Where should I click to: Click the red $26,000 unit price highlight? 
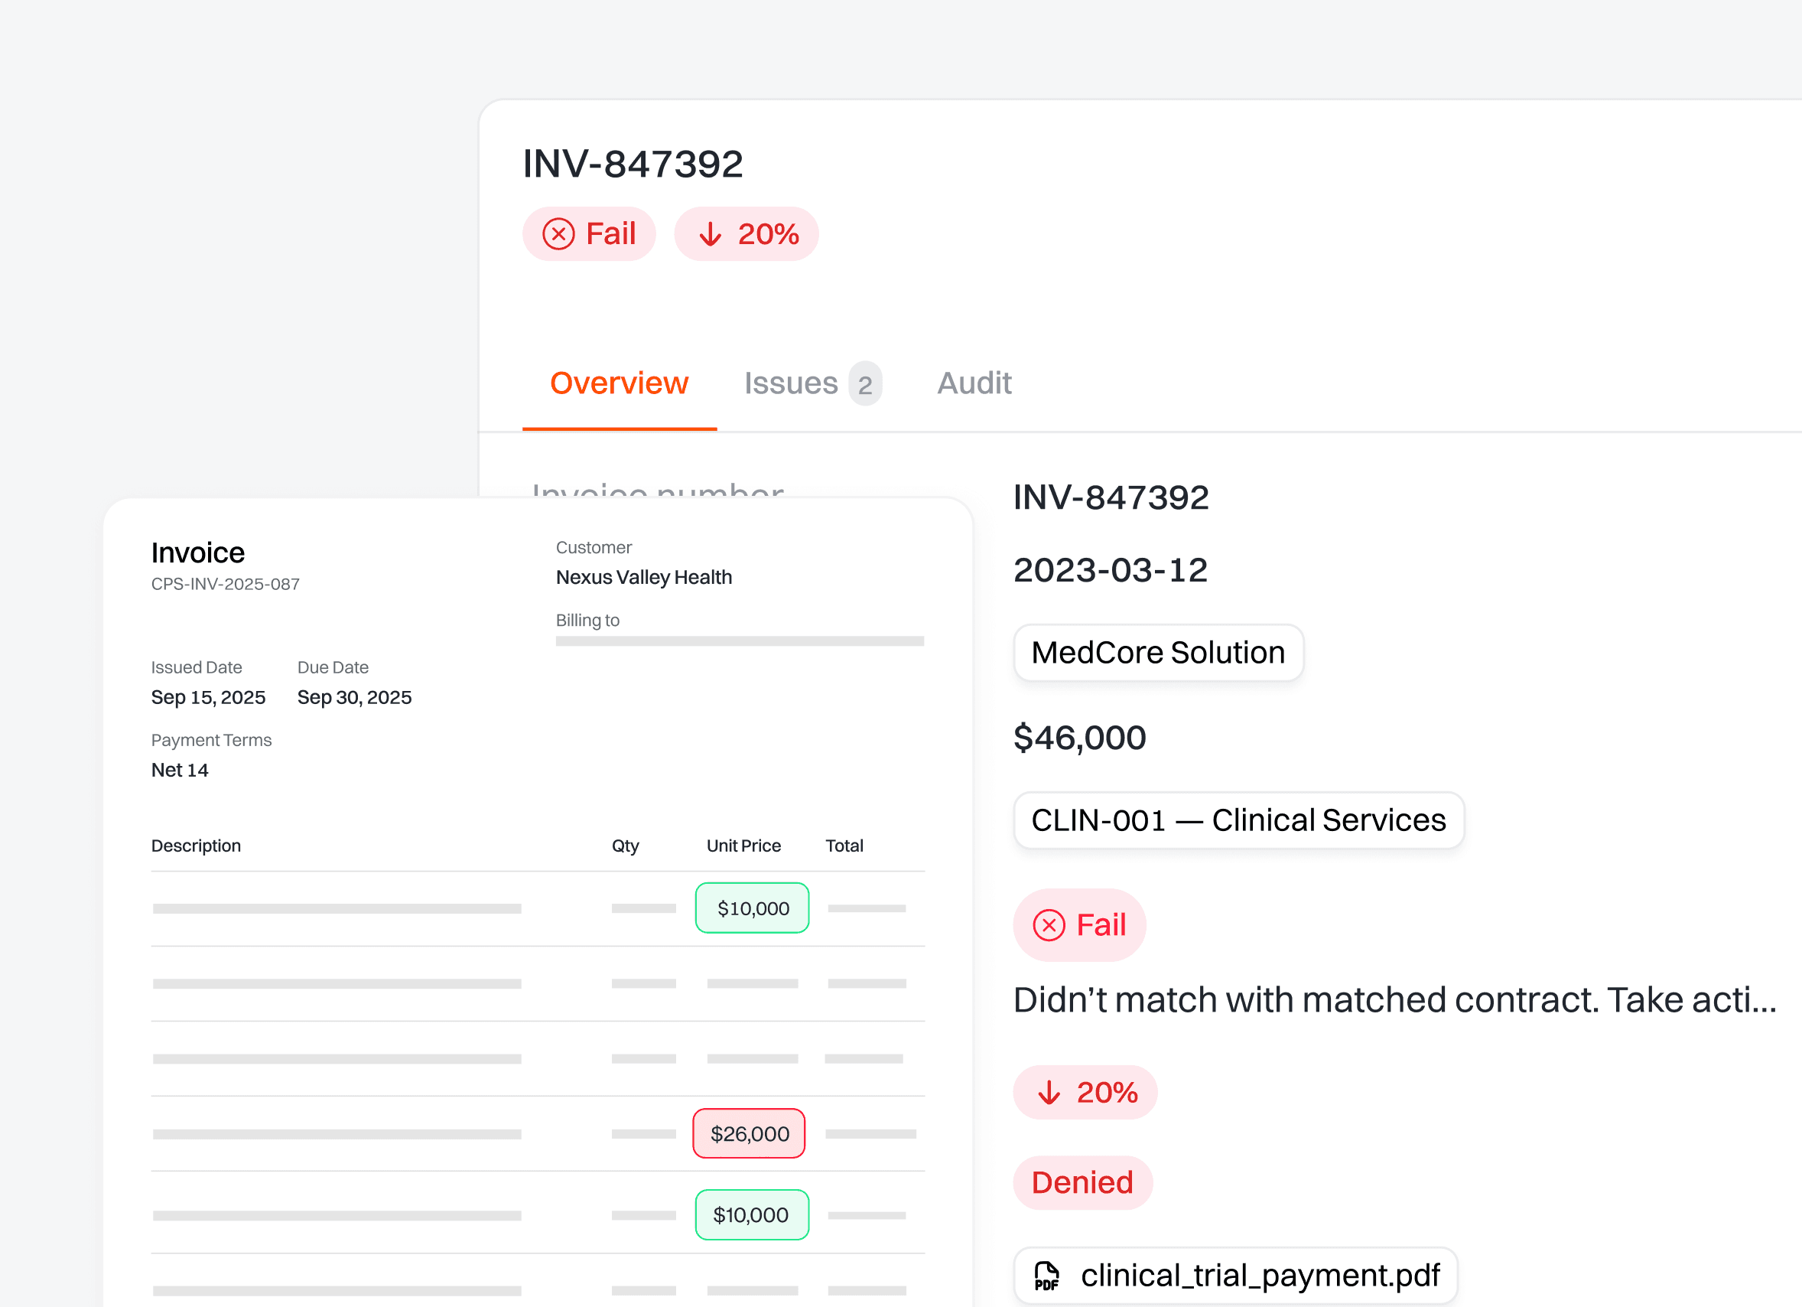[750, 1134]
